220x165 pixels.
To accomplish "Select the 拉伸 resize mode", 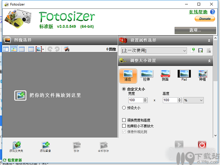I will pos(147,76).
